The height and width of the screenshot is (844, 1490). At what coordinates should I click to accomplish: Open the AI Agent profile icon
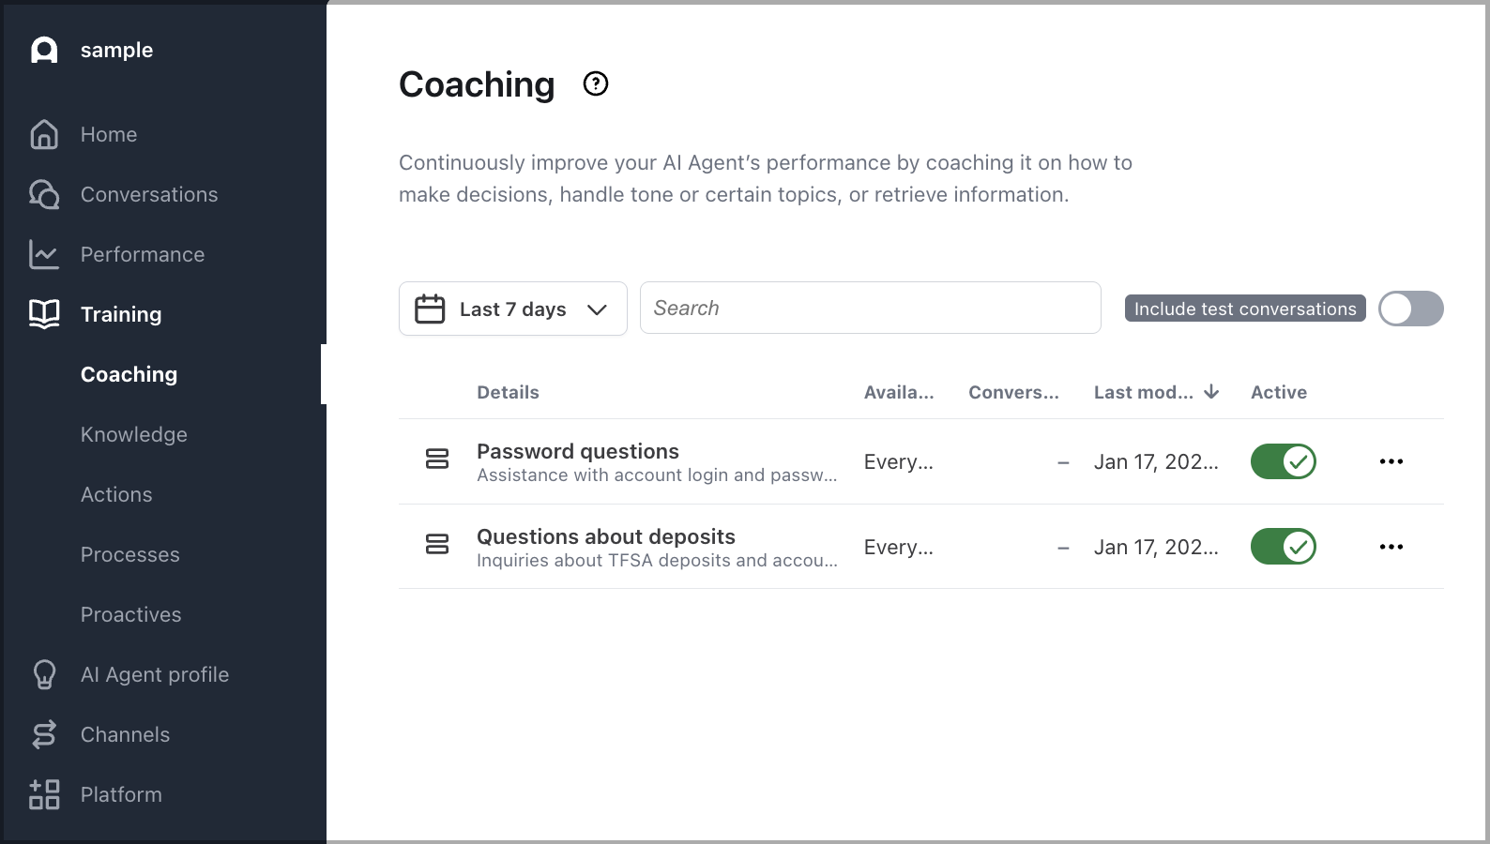[43, 674]
